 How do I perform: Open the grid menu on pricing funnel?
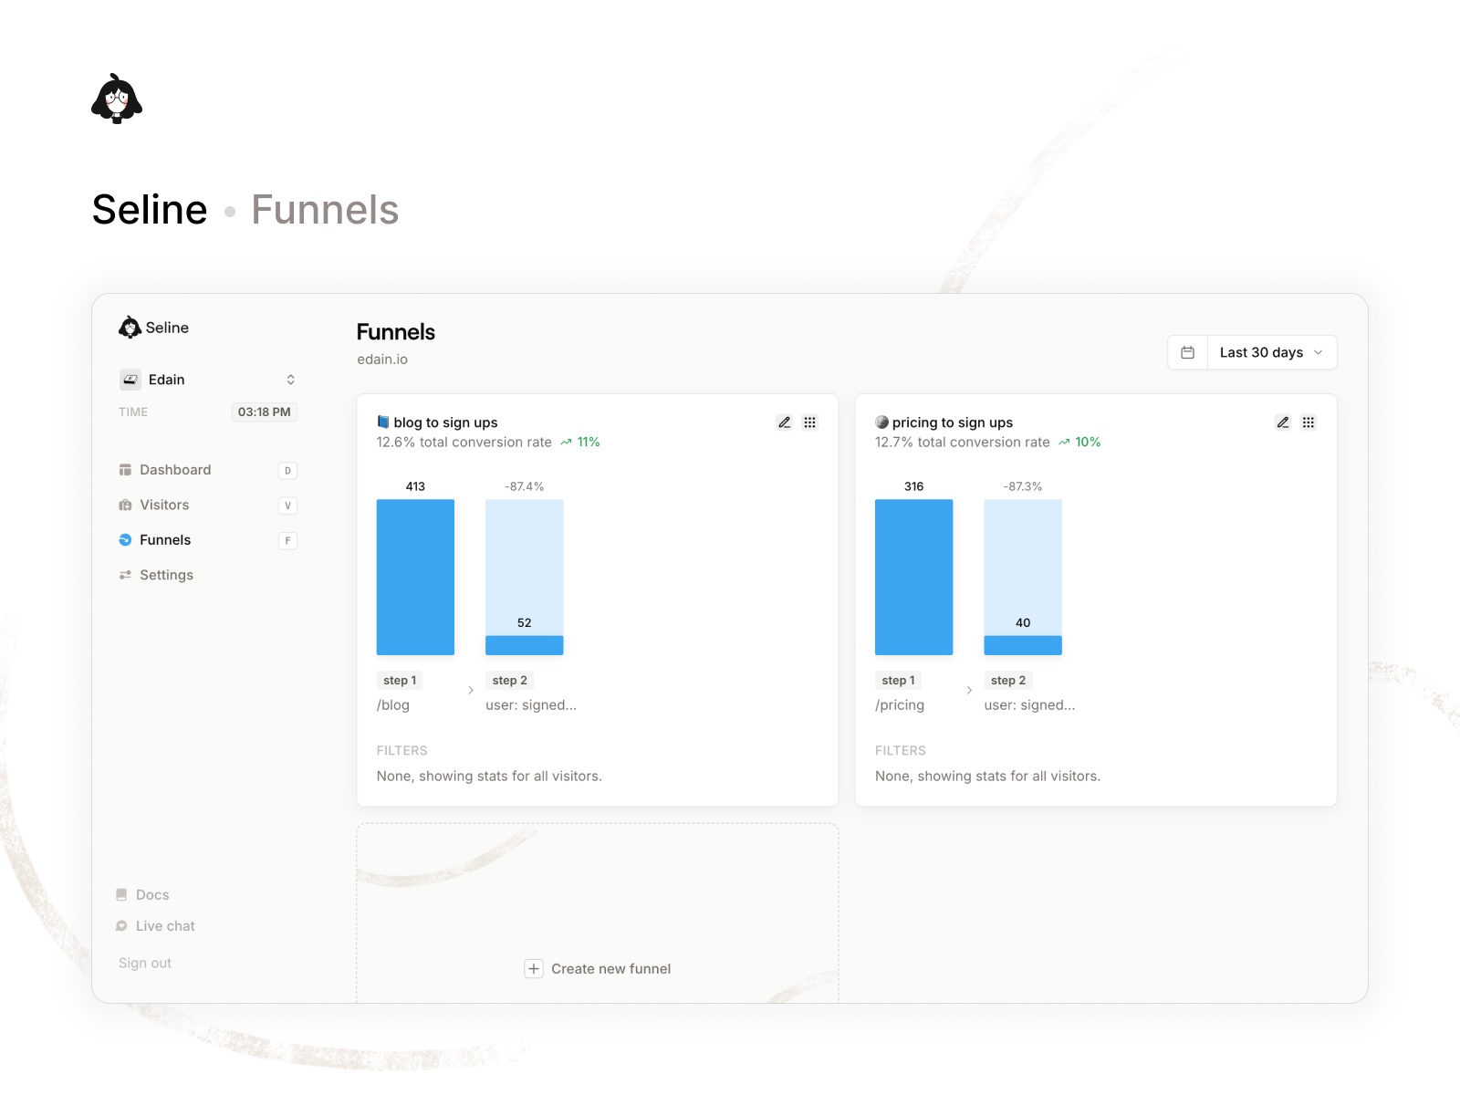(x=1309, y=422)
